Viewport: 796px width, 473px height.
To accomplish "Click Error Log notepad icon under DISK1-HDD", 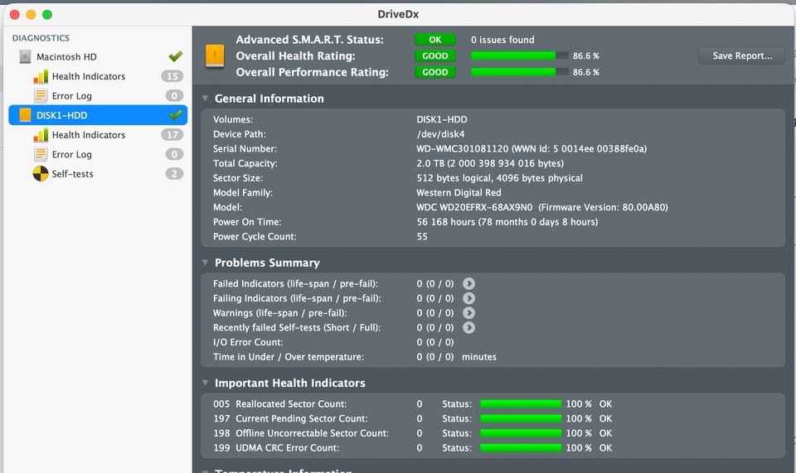I will (41, 154).
